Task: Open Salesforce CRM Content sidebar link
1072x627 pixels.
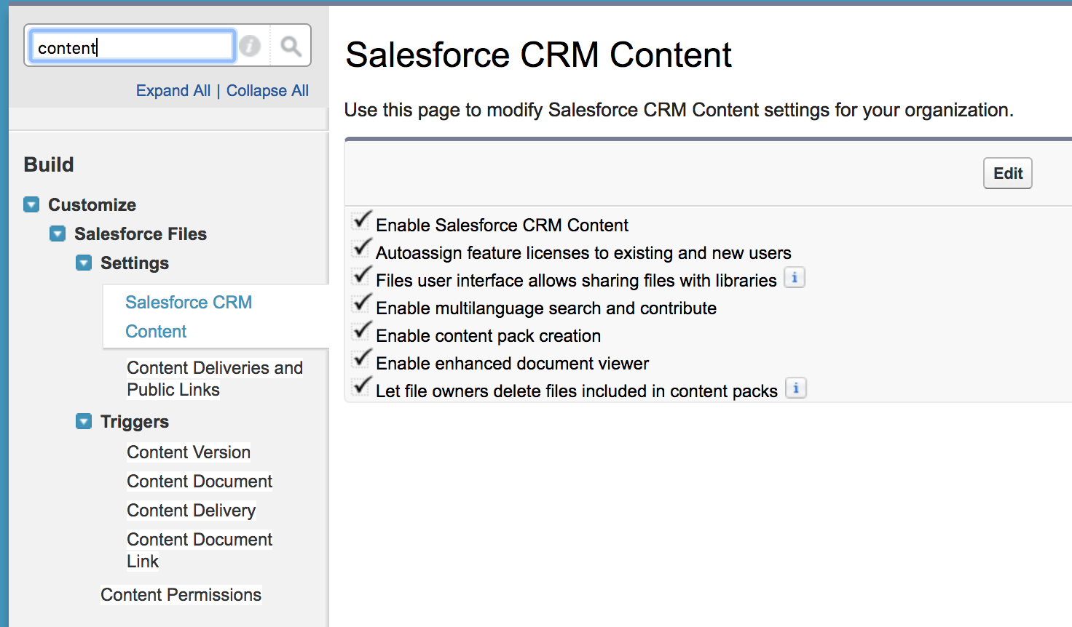Action: pos(189,316)
